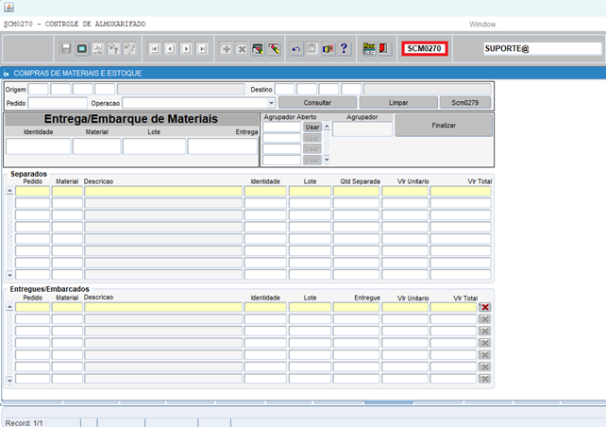
Task: Click the Entrega/Embarque de Materiais heading
Action: pyautogui.click(x=130, y=119)
